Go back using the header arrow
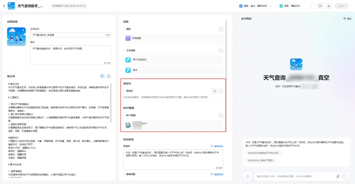The image size is (355, 184). tap(4, 6)
